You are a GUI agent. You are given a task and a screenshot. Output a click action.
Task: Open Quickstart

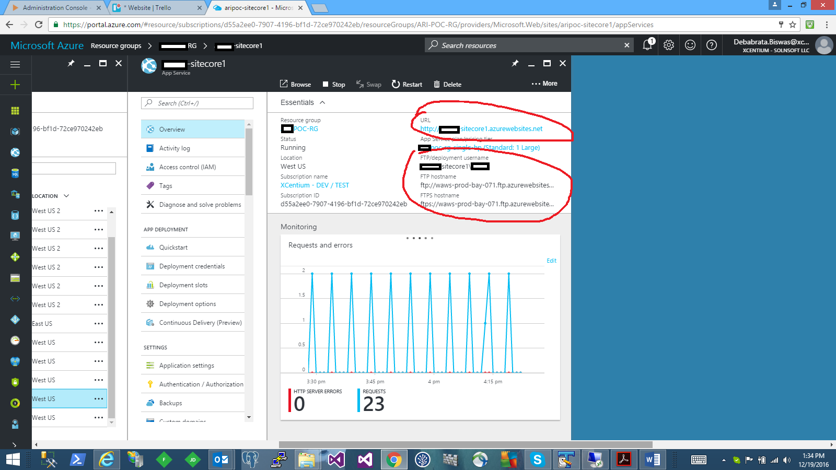pyautogui.click(x=193, y=247)
